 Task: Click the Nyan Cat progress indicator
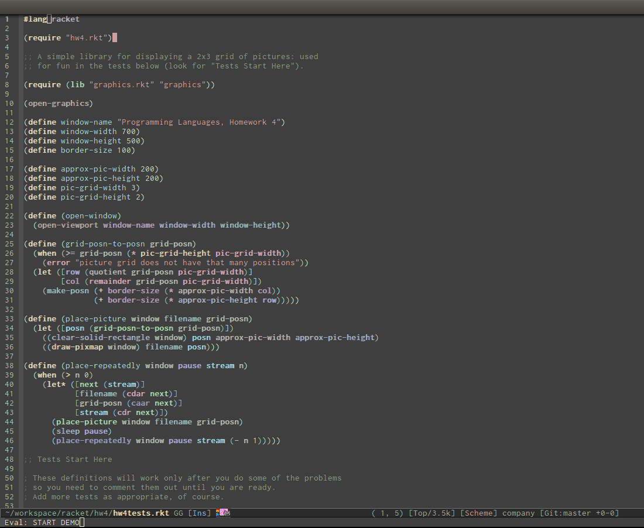[225, 513]
